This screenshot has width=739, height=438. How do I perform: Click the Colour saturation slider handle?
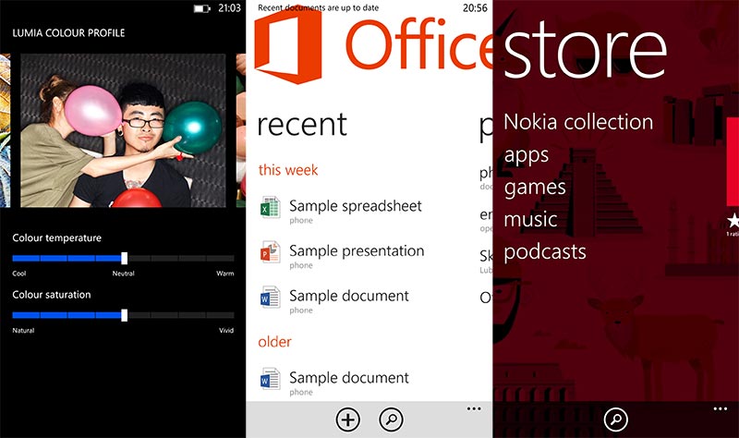125,315
